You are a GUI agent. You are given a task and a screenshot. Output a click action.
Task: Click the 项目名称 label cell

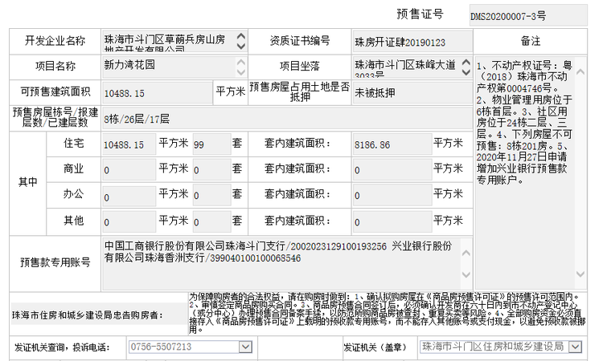click(x=55, y=67)
